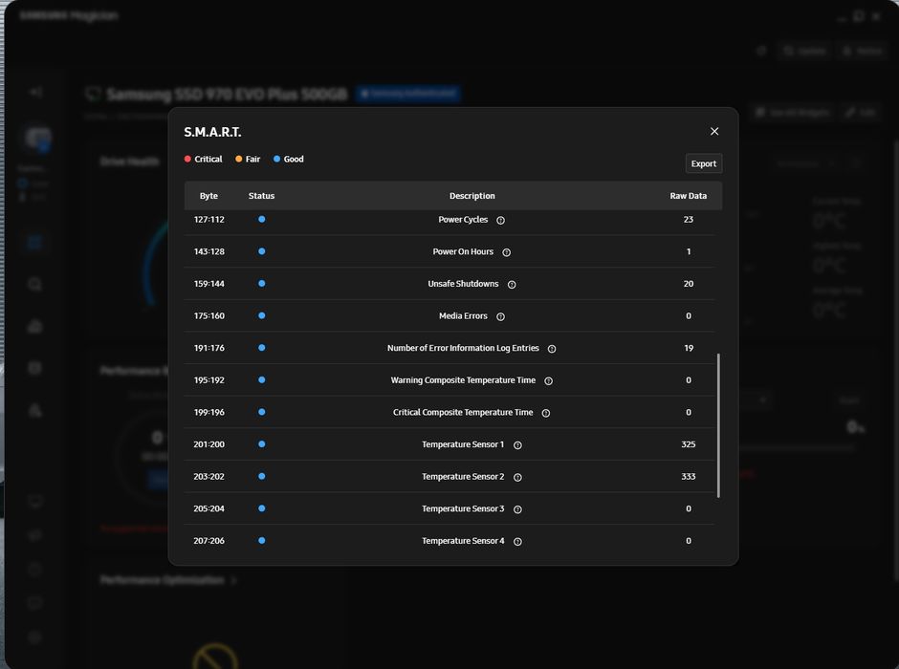Screen dimensions: 899x669
Task: Select Number of Error Information Log Entries text
Action: pos(463,348)
